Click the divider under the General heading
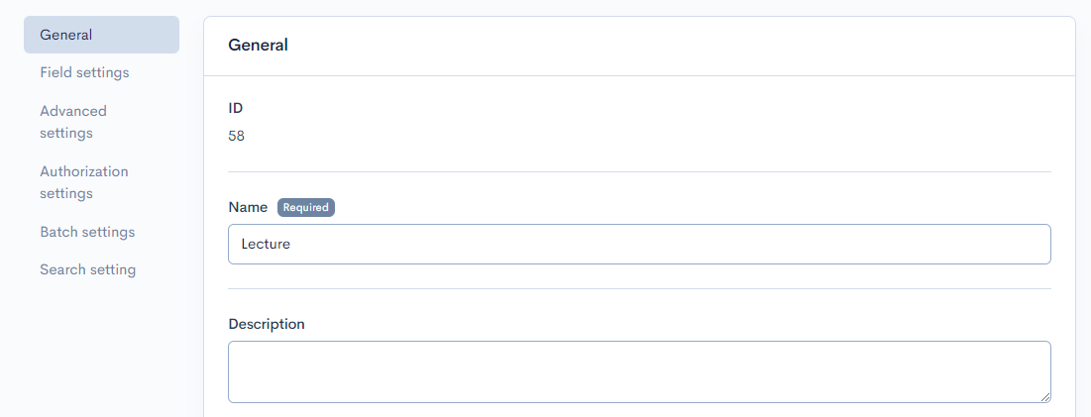Image resolution: width=1091 pixels, height=417 pixels. click(639, 75)
